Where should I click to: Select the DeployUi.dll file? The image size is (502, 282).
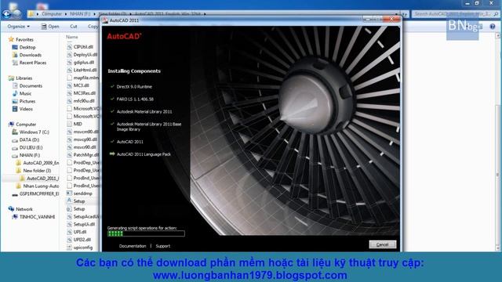point(85,54)
